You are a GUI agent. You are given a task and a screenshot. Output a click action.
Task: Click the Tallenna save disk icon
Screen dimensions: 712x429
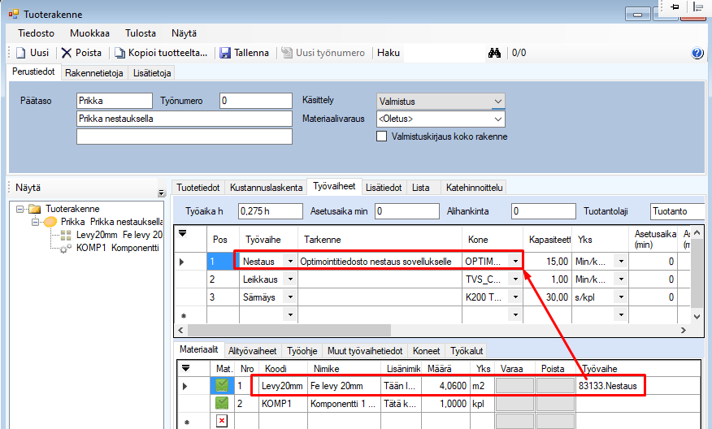pyautogui.click(x=225, y=53)
